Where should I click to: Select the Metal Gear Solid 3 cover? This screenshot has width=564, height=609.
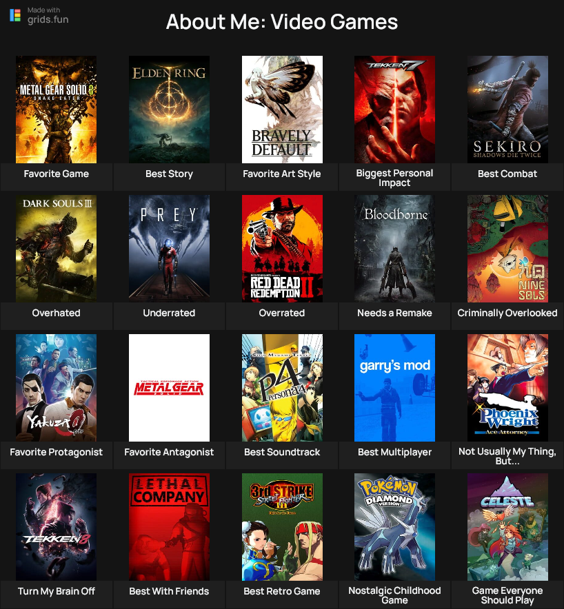coord(57,110)
